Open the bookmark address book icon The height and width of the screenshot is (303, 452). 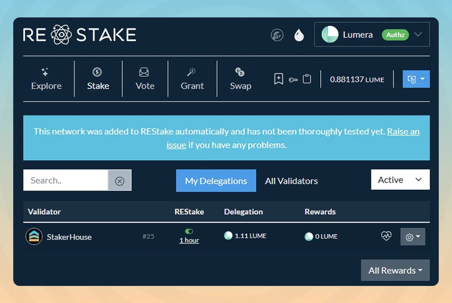pyautogui.click(x=278, y=79)
